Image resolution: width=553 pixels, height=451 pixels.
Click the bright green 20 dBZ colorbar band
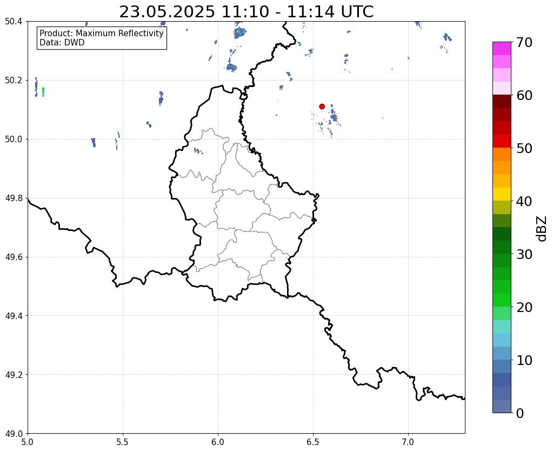[x=502, y=300]
